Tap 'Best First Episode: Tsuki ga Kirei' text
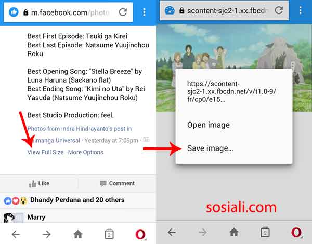 click(x=77, y=36)
